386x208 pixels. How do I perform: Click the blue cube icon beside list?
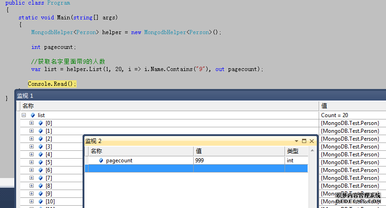point(32,115)
